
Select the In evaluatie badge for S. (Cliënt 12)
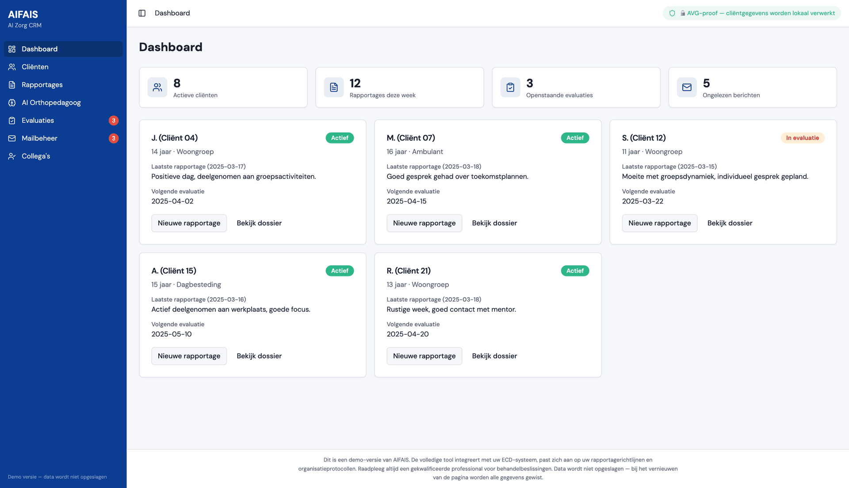tap(803, 137)
